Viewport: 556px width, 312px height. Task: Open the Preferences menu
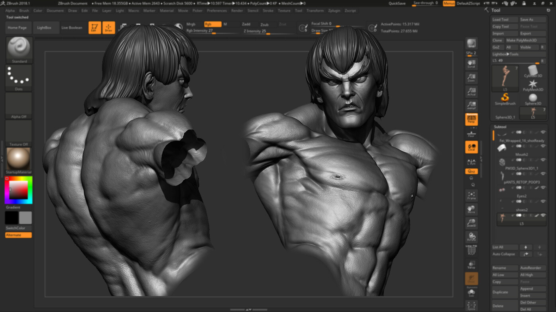click(x=216, y=11)
